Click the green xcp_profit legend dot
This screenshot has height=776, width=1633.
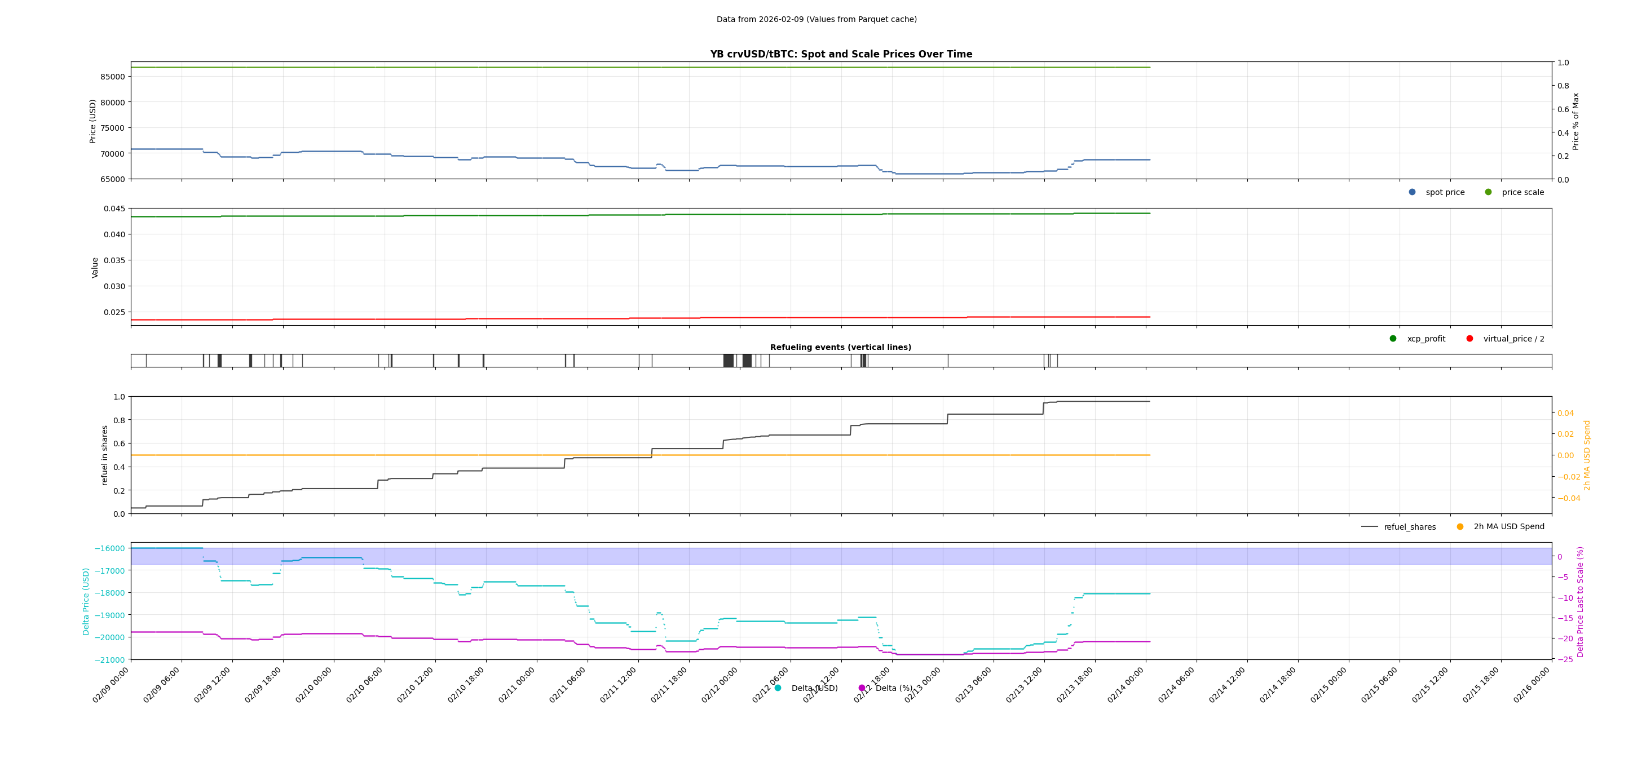point(1393,338)
